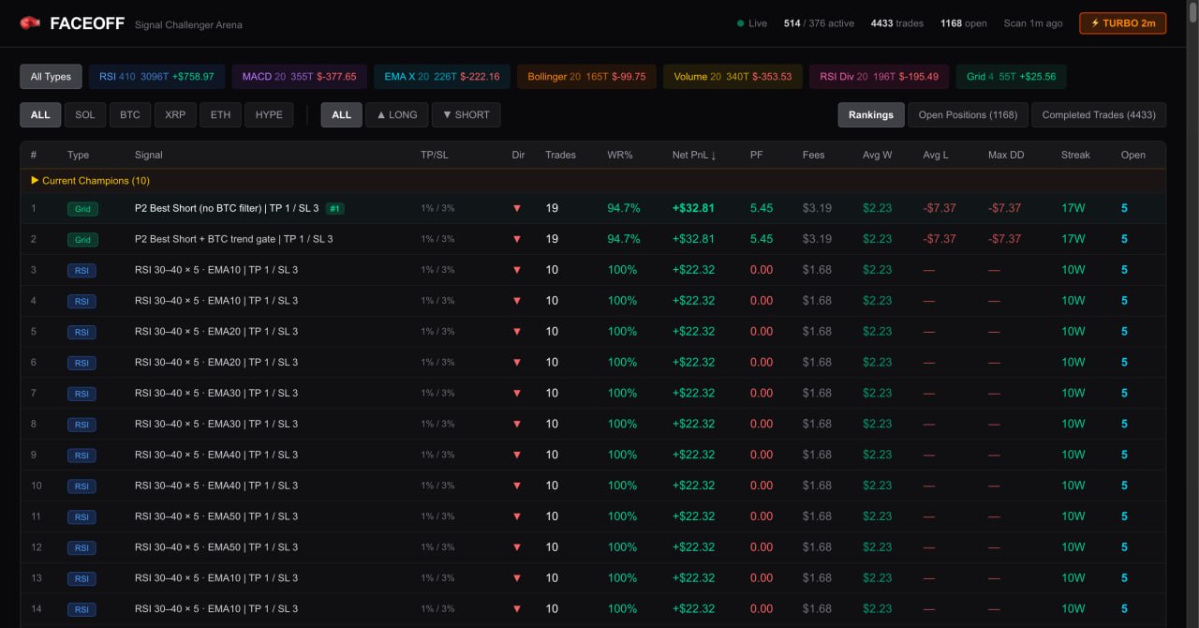Open the RSI 30–40 EMA20 row 5 signal

tap(215, 332)
